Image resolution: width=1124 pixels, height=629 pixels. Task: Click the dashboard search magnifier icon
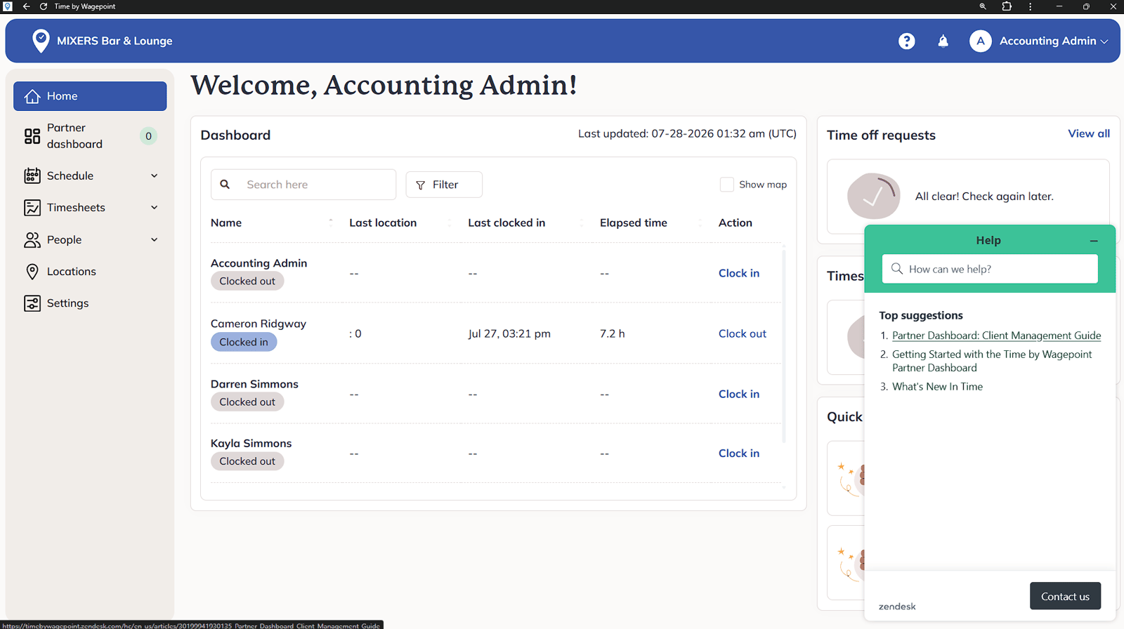[x=225, y=185]
